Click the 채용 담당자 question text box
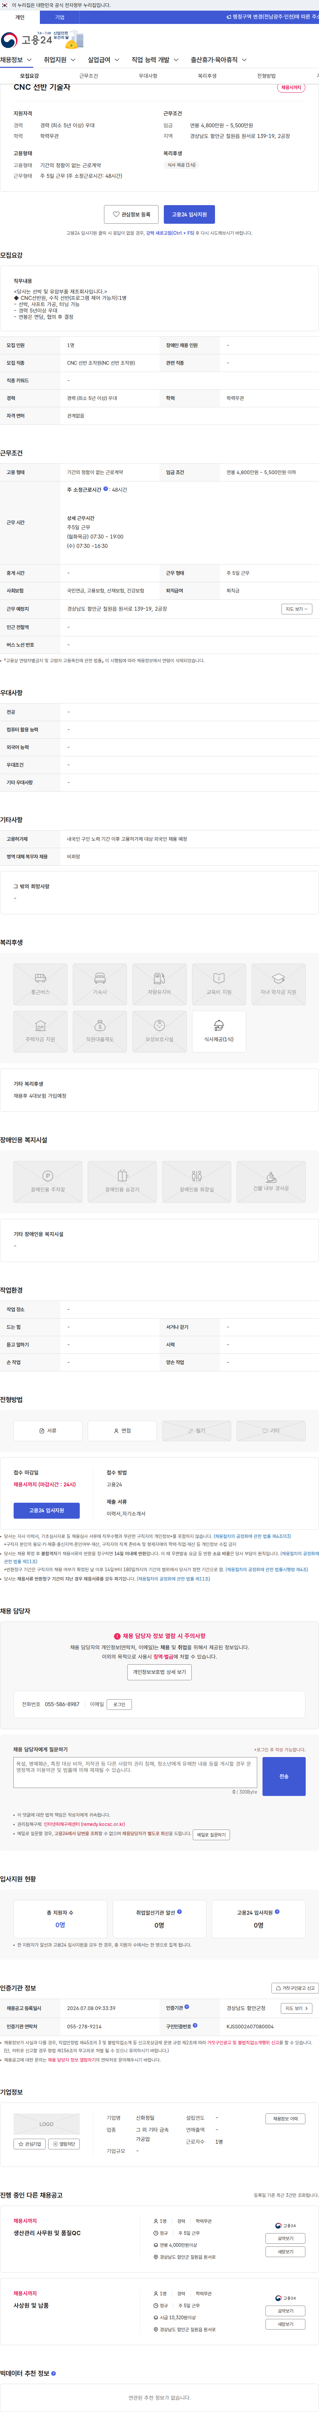Screen dimensions: 319x2412 tap(135, 1772)
